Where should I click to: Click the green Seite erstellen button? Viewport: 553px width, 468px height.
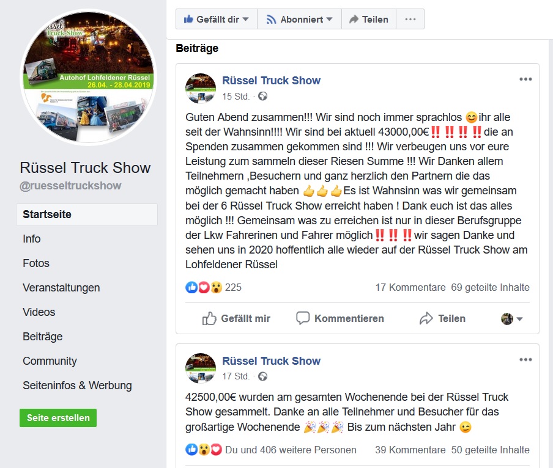coord(58,418)
